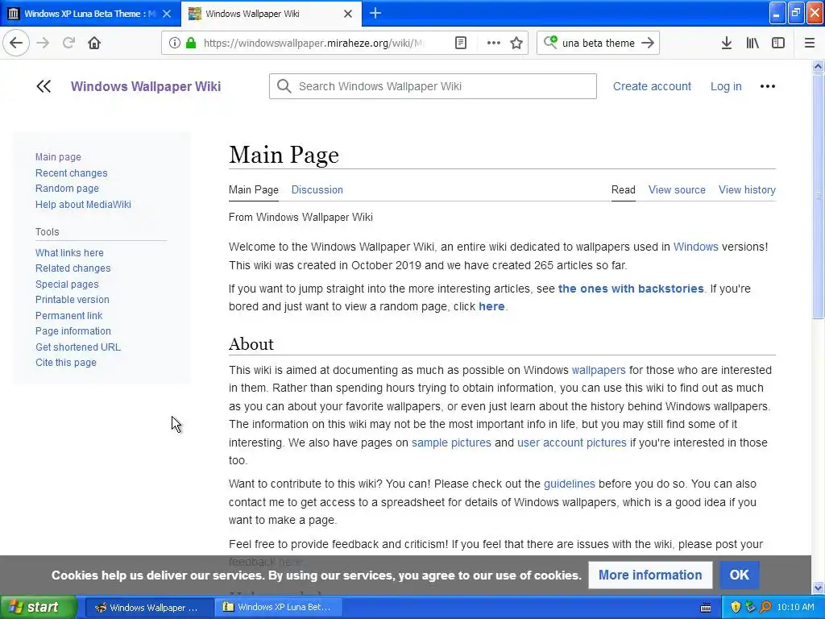Viewport: 825px width, 619px height.
Task: Reload the page with the refresh icon
Action: click(x=68, y=44)
